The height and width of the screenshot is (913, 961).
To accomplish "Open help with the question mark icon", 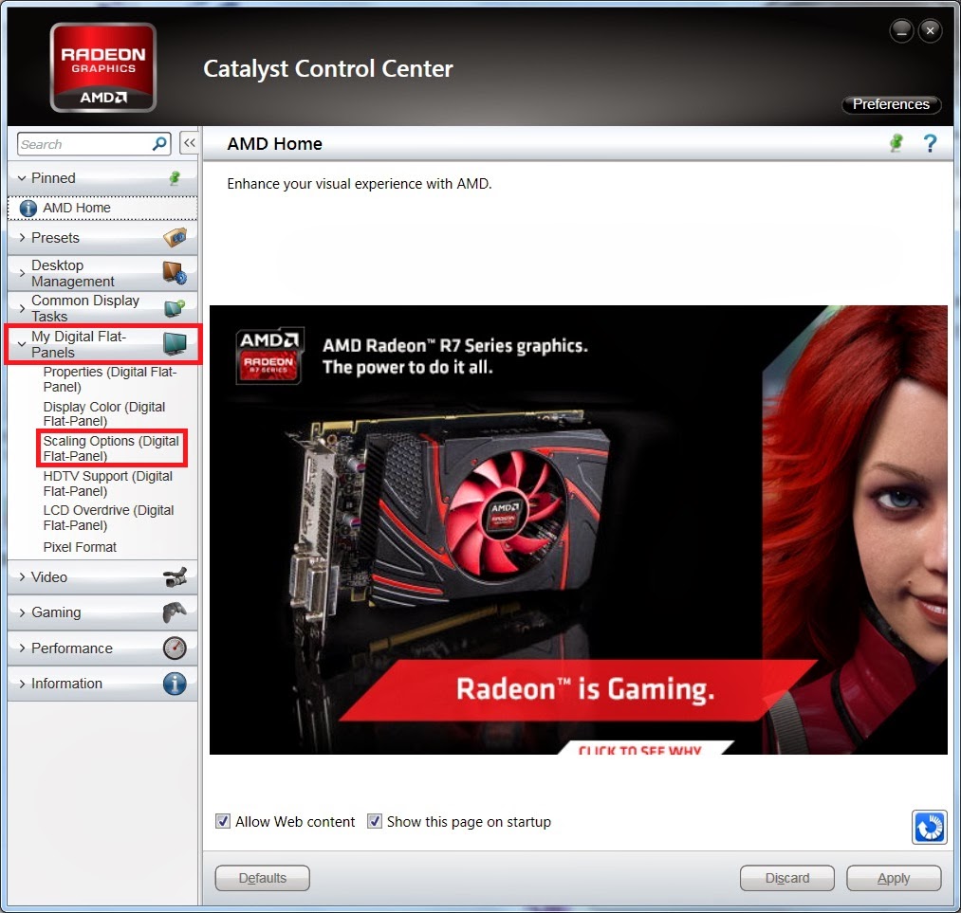I will tap(930, 143).
